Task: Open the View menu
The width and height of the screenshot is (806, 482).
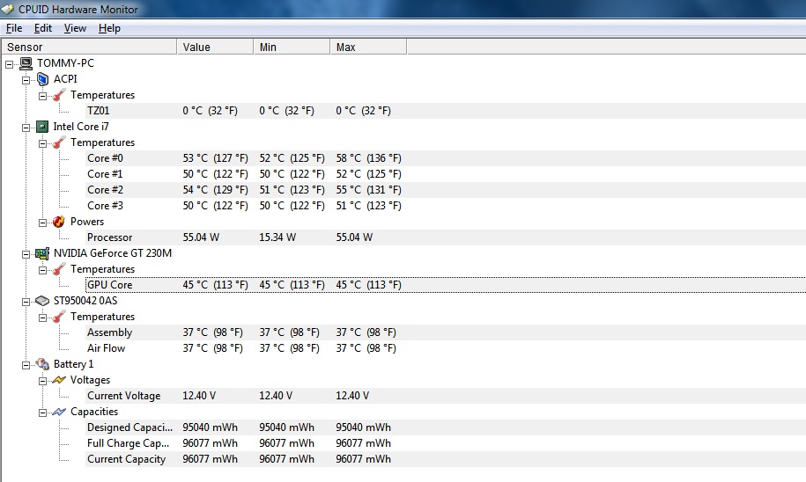Action: pos(75,28)
